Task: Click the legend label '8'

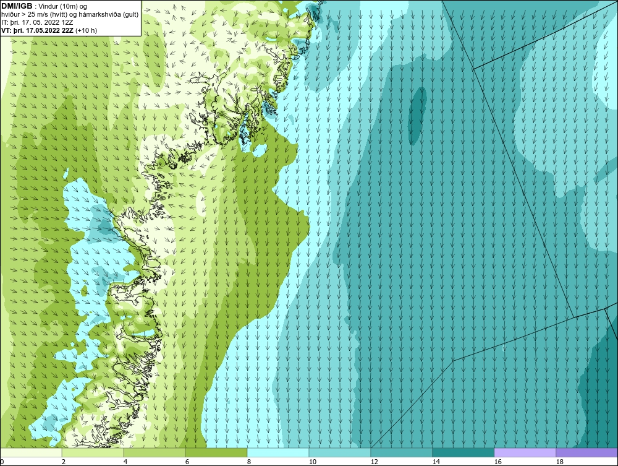Action: click(249, 462)
